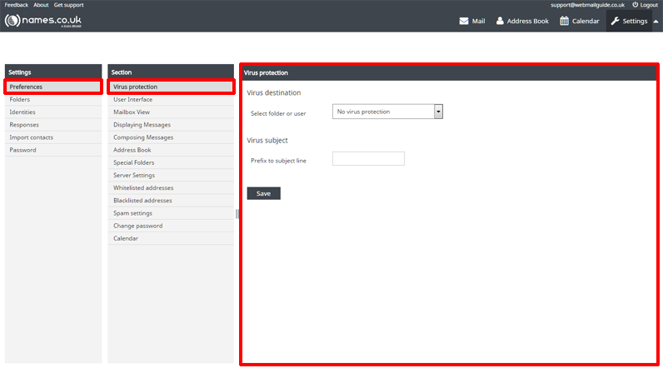
Task: Select Identities in Settings list
Action: click(x=22, y=112)
